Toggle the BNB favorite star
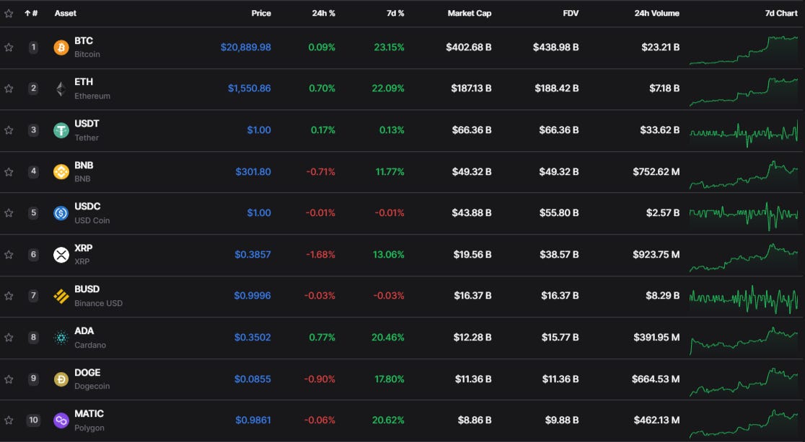 [9, 171]
